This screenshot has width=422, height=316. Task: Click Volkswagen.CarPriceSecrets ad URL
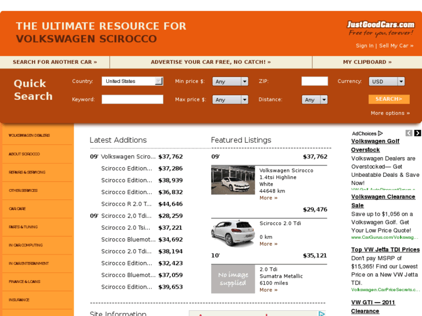[x=385, y=290]
